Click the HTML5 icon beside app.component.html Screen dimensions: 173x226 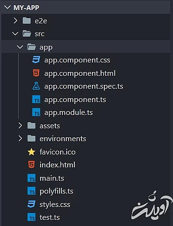[x=36, y=73]
